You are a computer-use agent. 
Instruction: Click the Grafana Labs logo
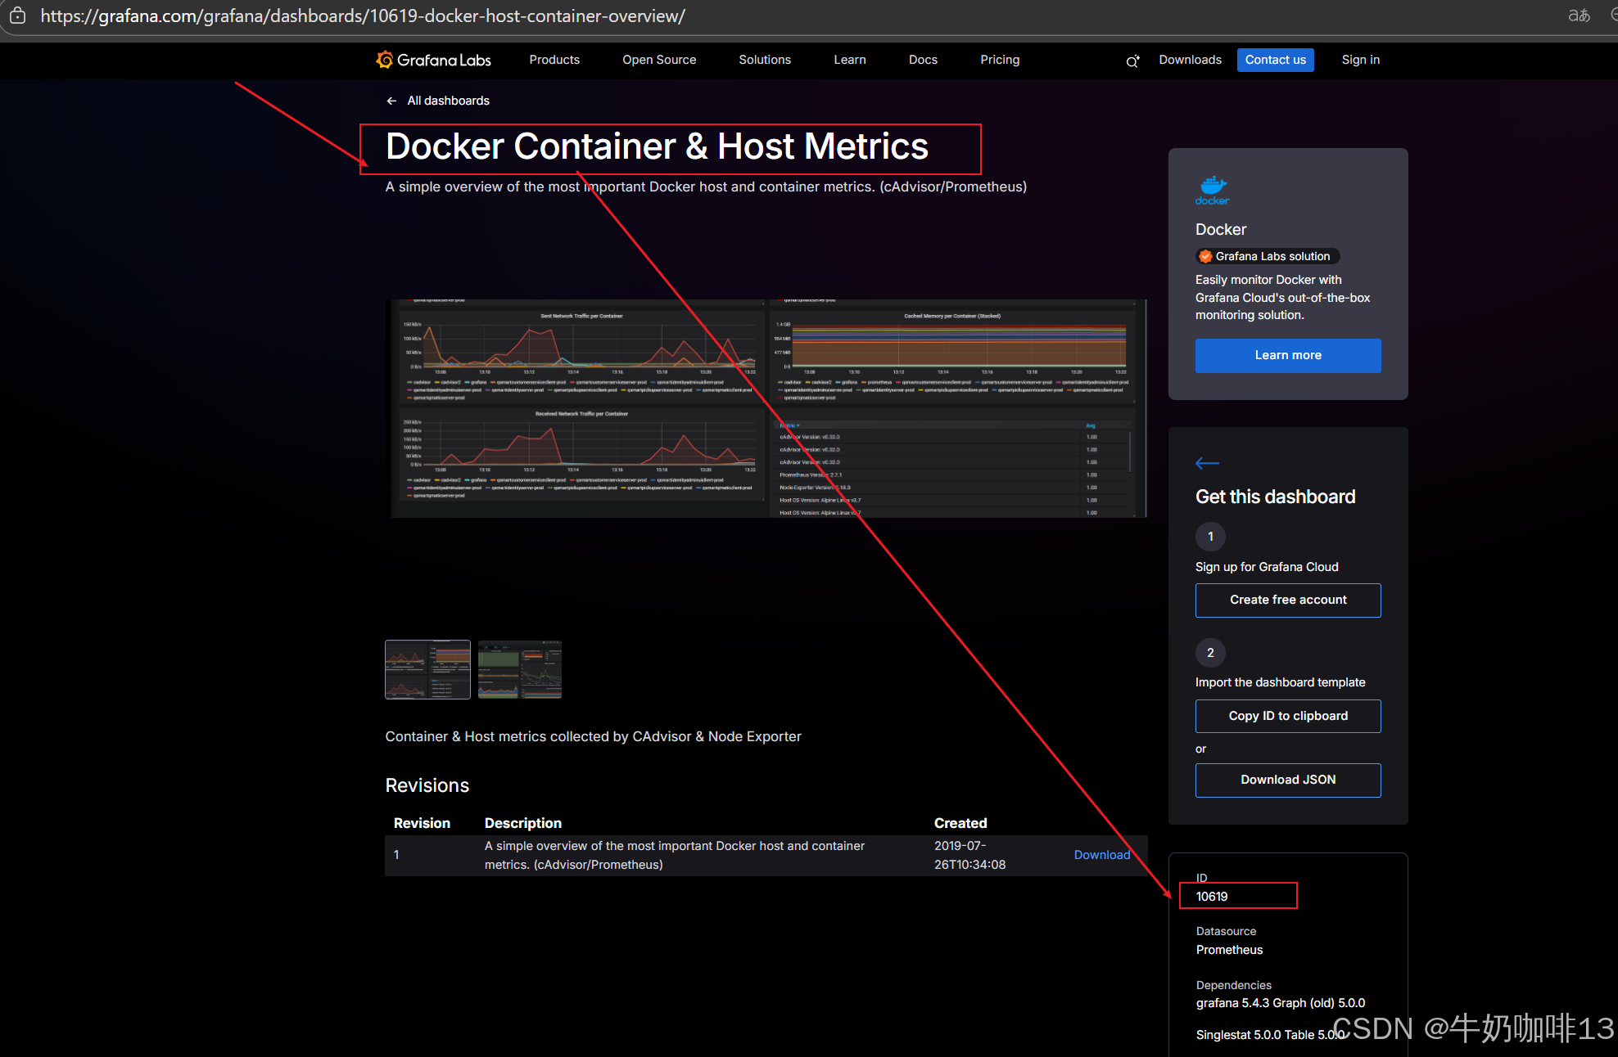point(433,60)
